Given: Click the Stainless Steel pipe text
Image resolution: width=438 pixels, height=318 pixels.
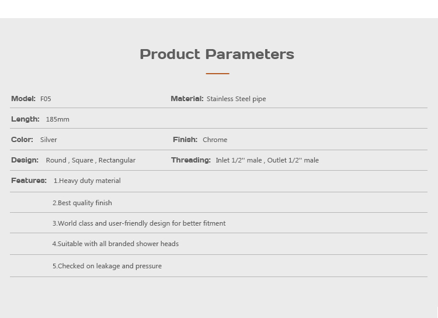Looking at the screenshot, I should 236,99.
